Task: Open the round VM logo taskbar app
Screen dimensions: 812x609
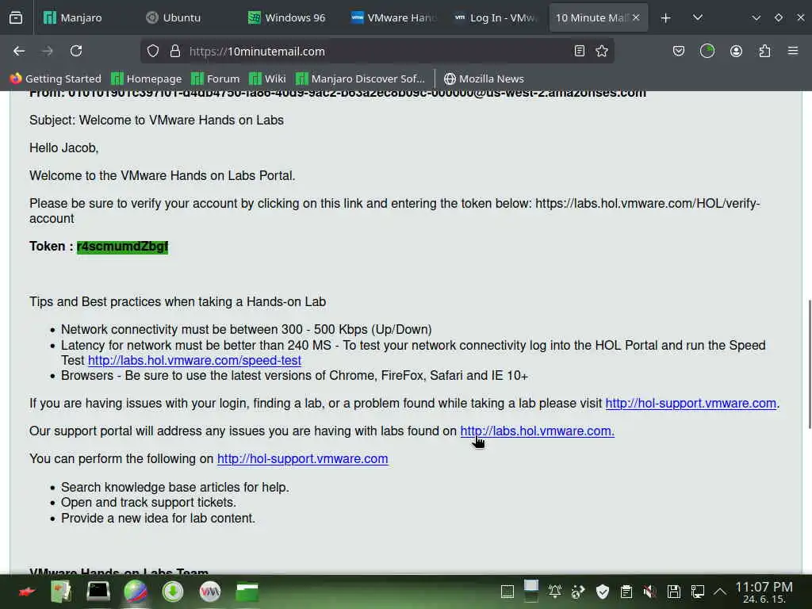Action: pos(209,592)
